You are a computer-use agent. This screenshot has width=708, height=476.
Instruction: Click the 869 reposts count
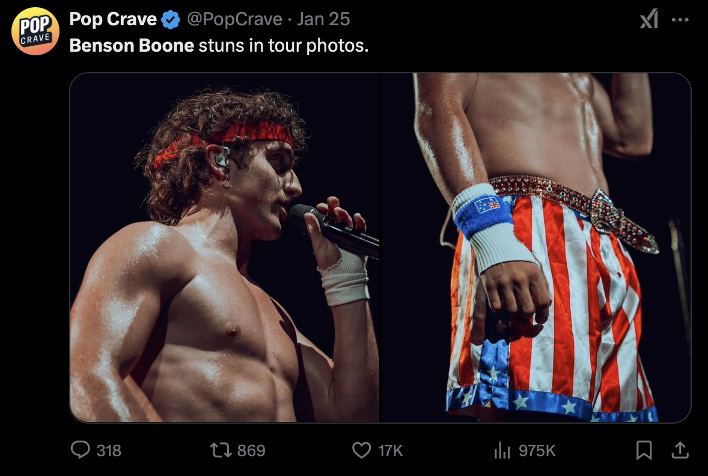(x=251, y=450)
